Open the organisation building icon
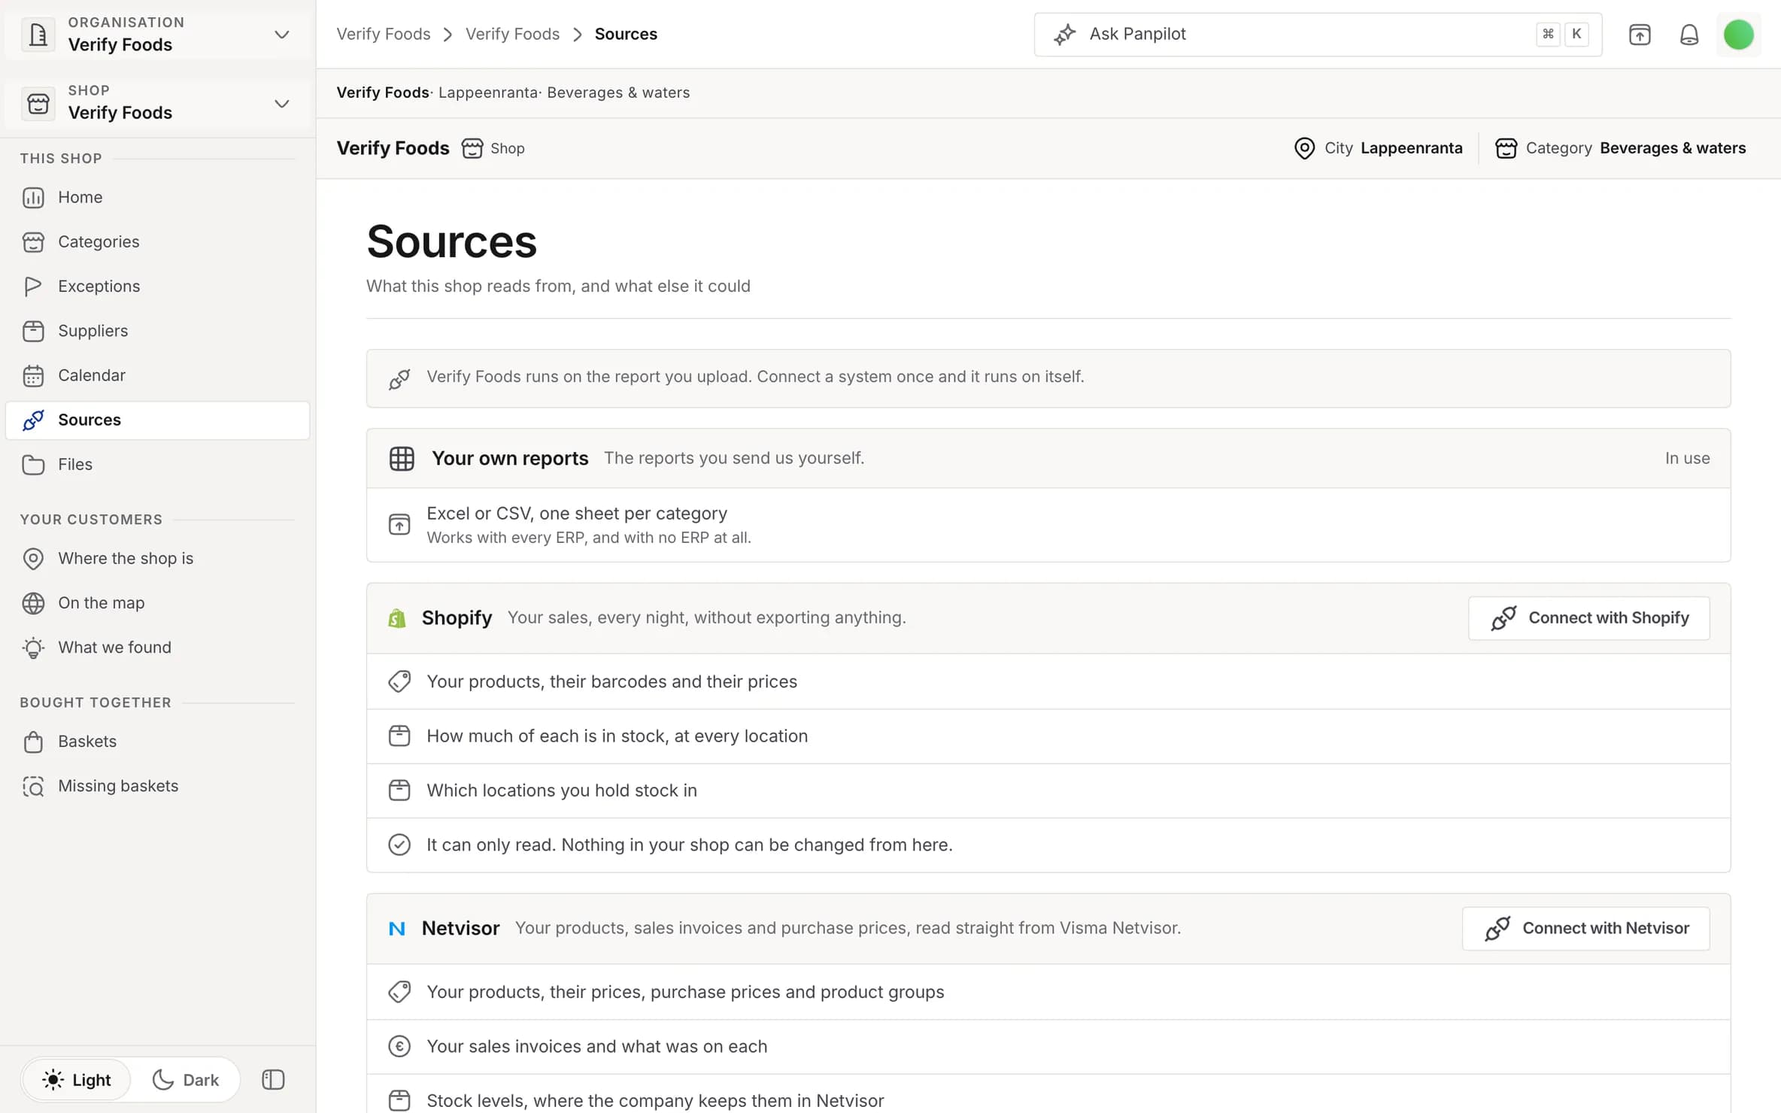 (x=38, y=35)
